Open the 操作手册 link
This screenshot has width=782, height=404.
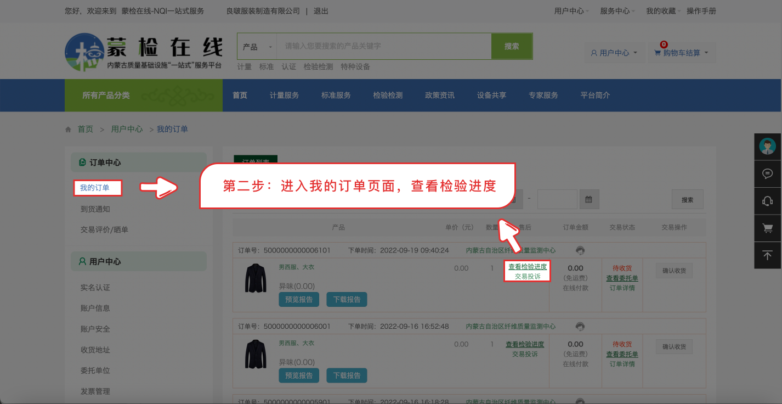701,11
